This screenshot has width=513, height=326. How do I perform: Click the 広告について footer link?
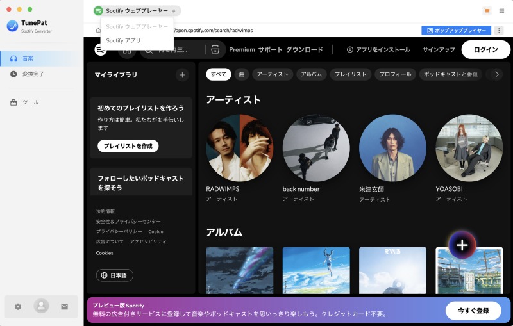(110, 241)
